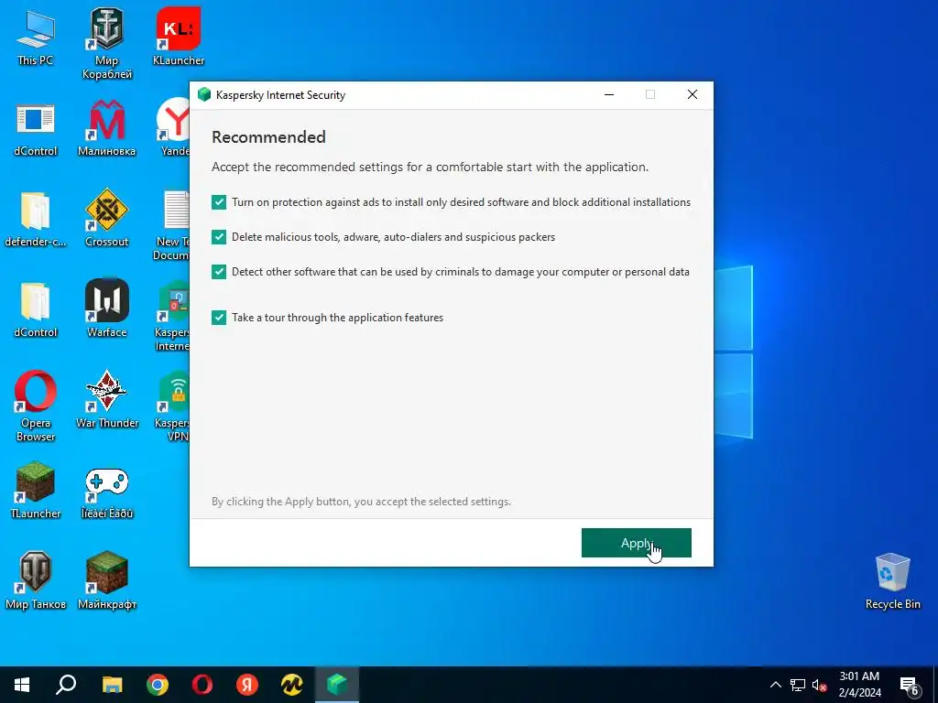Minimize the Kaspersky Internet Security window
938x703 pixels.
coord(609,94)
